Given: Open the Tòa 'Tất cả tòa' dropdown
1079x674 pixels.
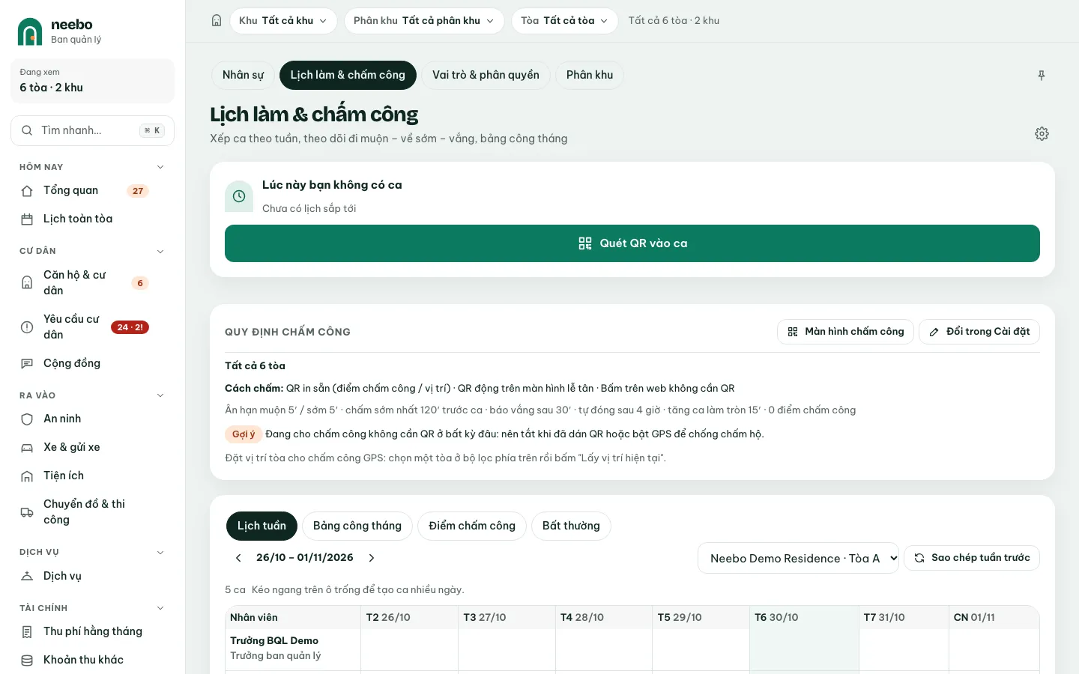Looking at the screenshot, I should 565,21.
